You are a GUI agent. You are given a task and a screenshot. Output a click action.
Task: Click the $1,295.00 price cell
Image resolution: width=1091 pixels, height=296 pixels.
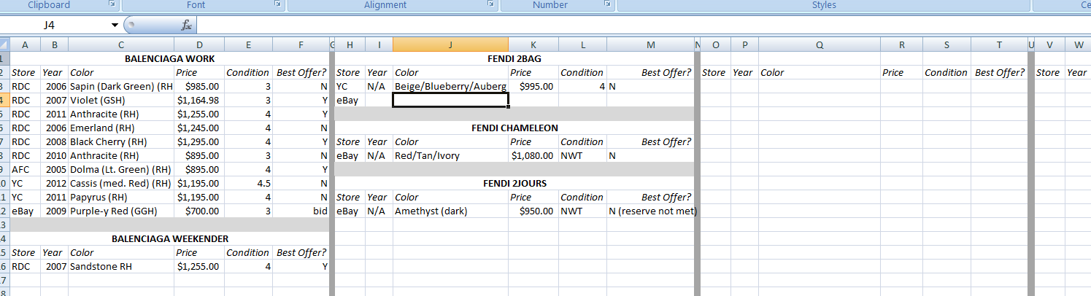click(199, 141)
